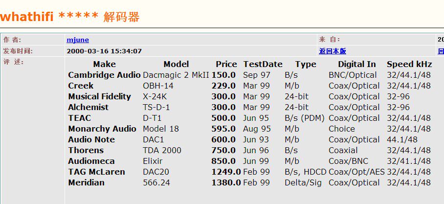The image size is (444, 204).
Task: Click the Thorens make cell
Action: 86,151
